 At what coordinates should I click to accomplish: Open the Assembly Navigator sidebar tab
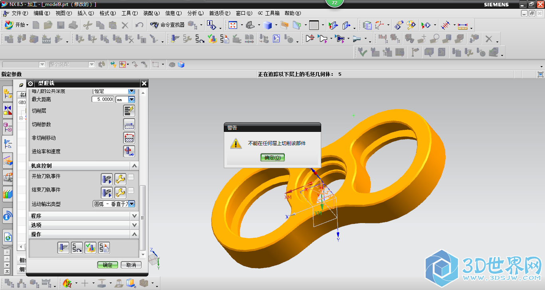(x=8, y=94)
